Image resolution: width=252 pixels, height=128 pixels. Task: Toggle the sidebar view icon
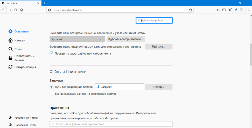click(x=224, y=10)
